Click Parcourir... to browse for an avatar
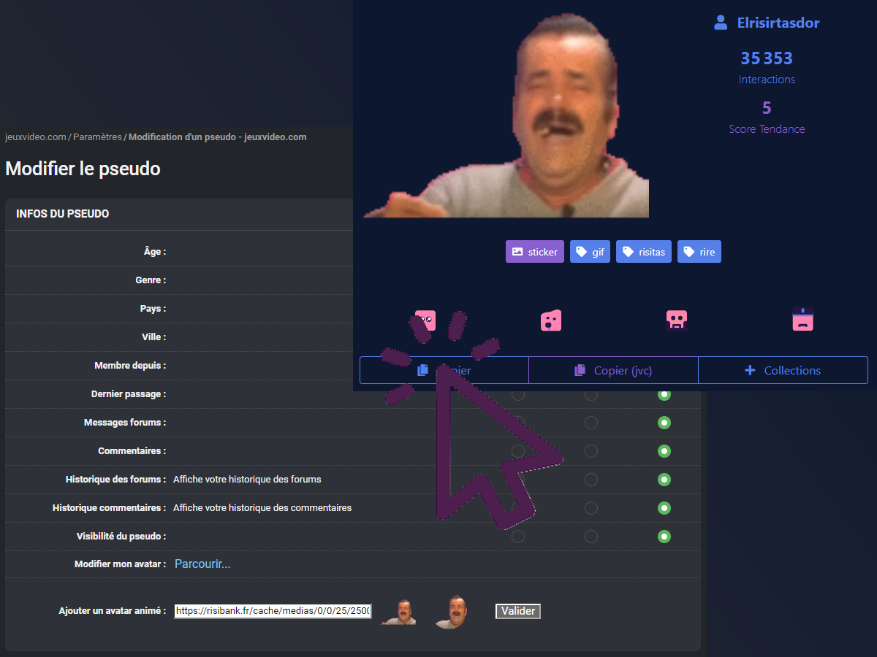 tap(202, 564)
